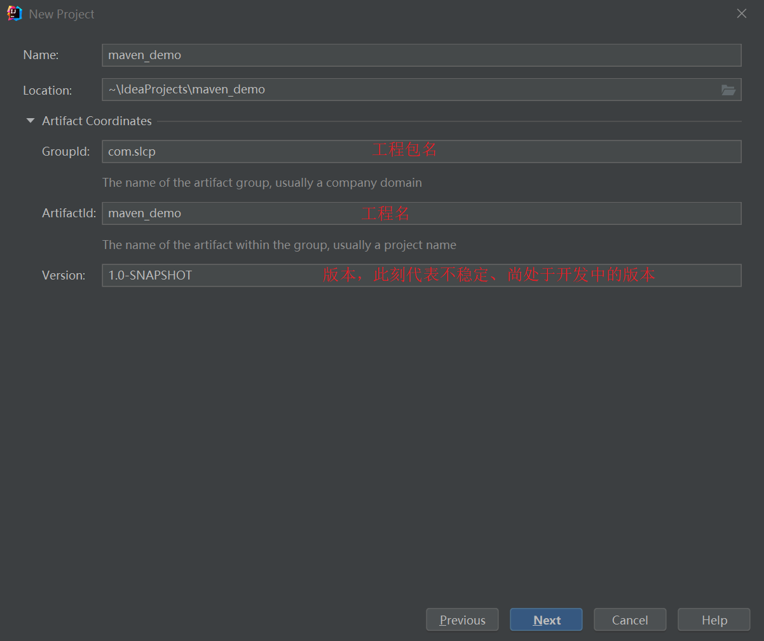
Task: Click the Version field with 1.0-SNAPSHOT
Action: point(421,275)
